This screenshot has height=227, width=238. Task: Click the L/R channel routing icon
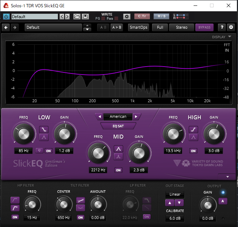[x=181, y=16]
